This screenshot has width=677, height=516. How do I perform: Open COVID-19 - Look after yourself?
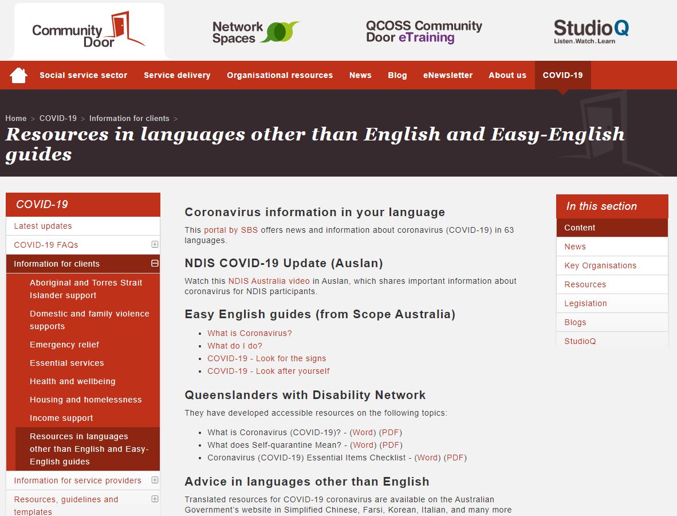tap(268, 371)
